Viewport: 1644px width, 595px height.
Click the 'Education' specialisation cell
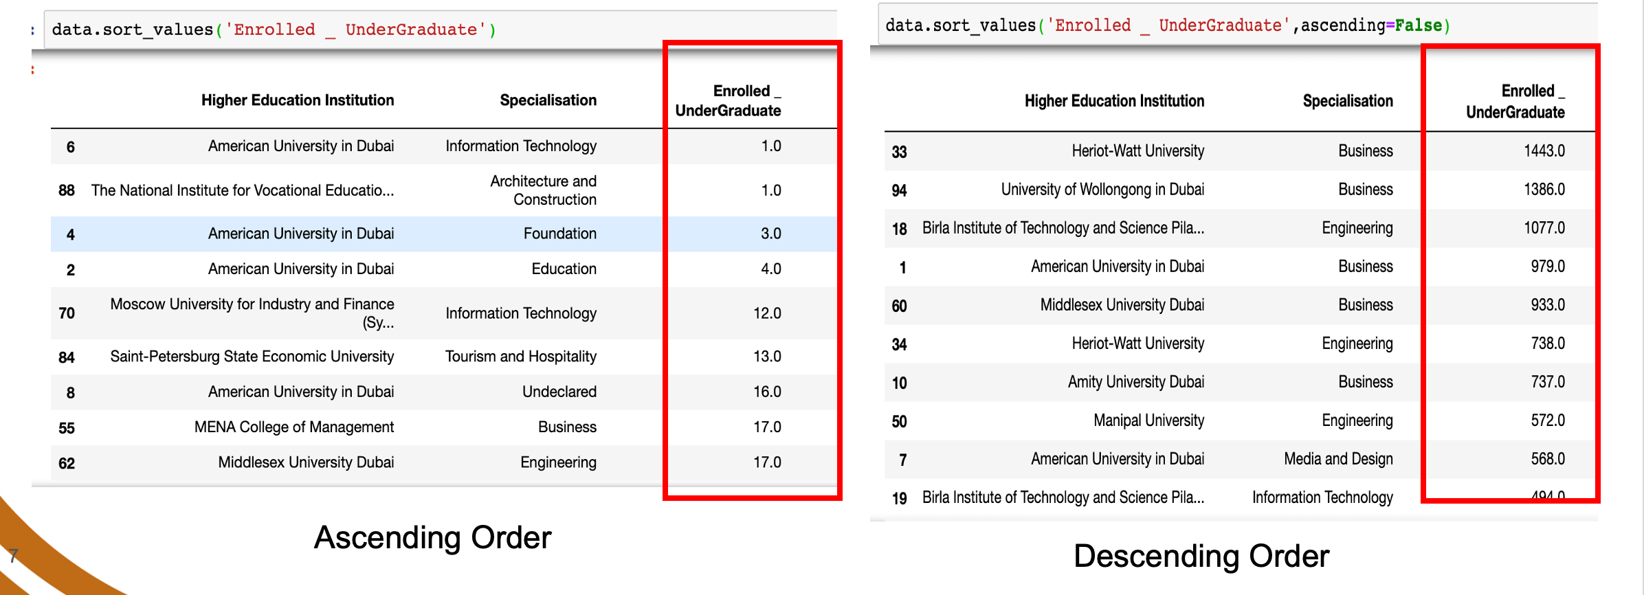(564, 269)
